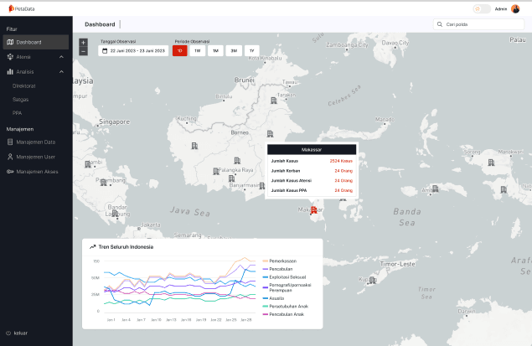Select the 3M observation period
The width and height of the screenshot is (532, 346).
[234, 51]
